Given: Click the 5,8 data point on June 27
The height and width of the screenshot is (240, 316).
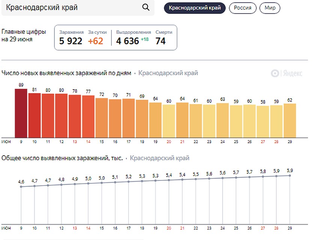Looking at the screenshot, I should [263, 177].
